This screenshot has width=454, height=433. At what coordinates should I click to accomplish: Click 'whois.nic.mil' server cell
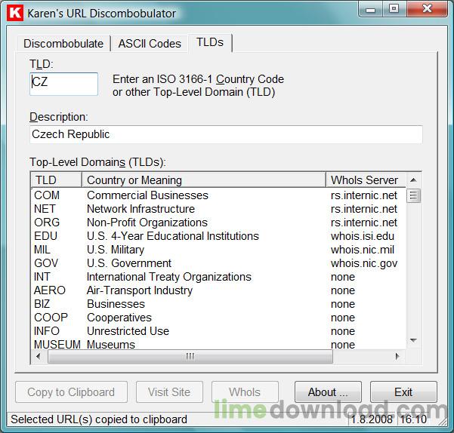[x=363, y=250]
